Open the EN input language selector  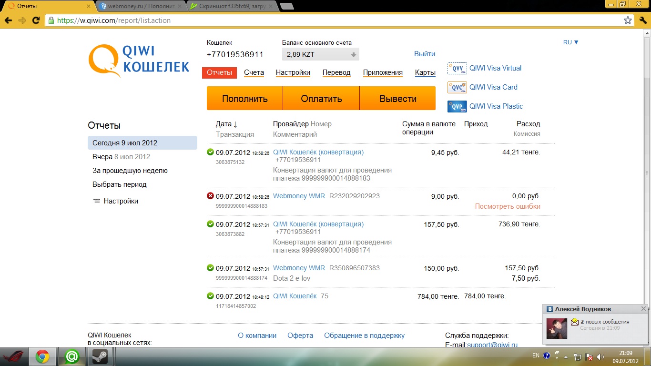coord(536,356)
